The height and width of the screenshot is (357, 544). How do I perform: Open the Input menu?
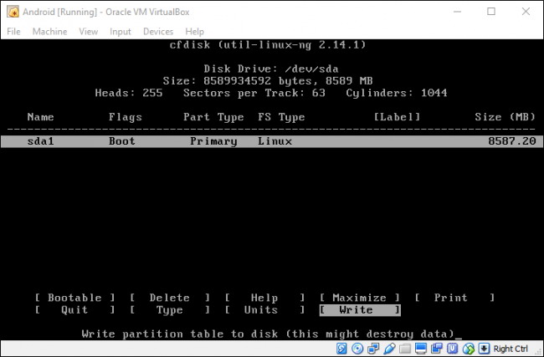pos(121,31)
